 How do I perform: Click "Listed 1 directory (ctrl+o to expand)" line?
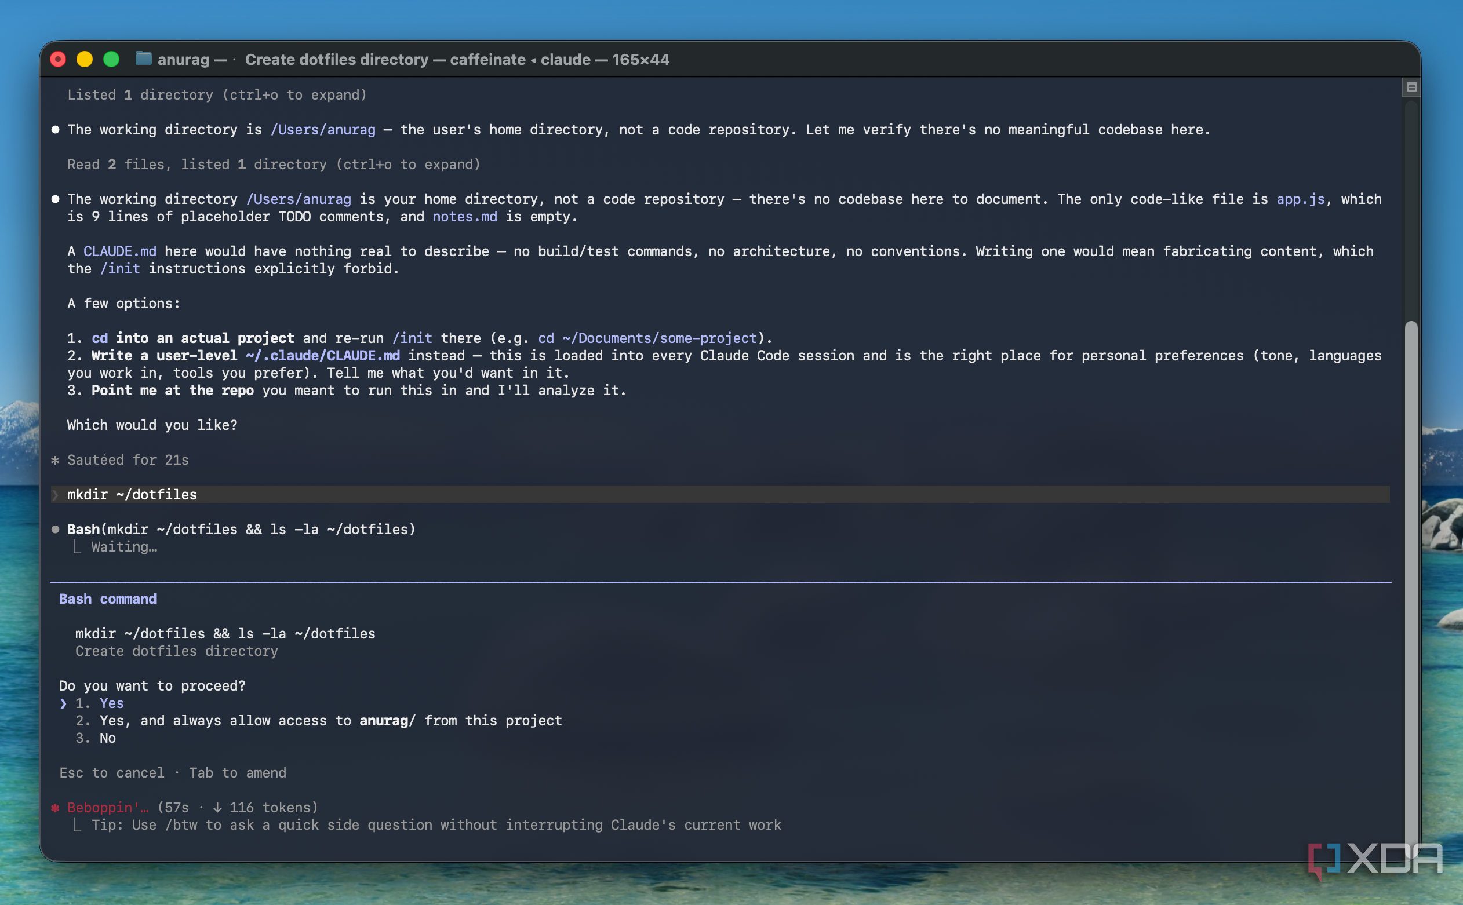tap(217, 95)
